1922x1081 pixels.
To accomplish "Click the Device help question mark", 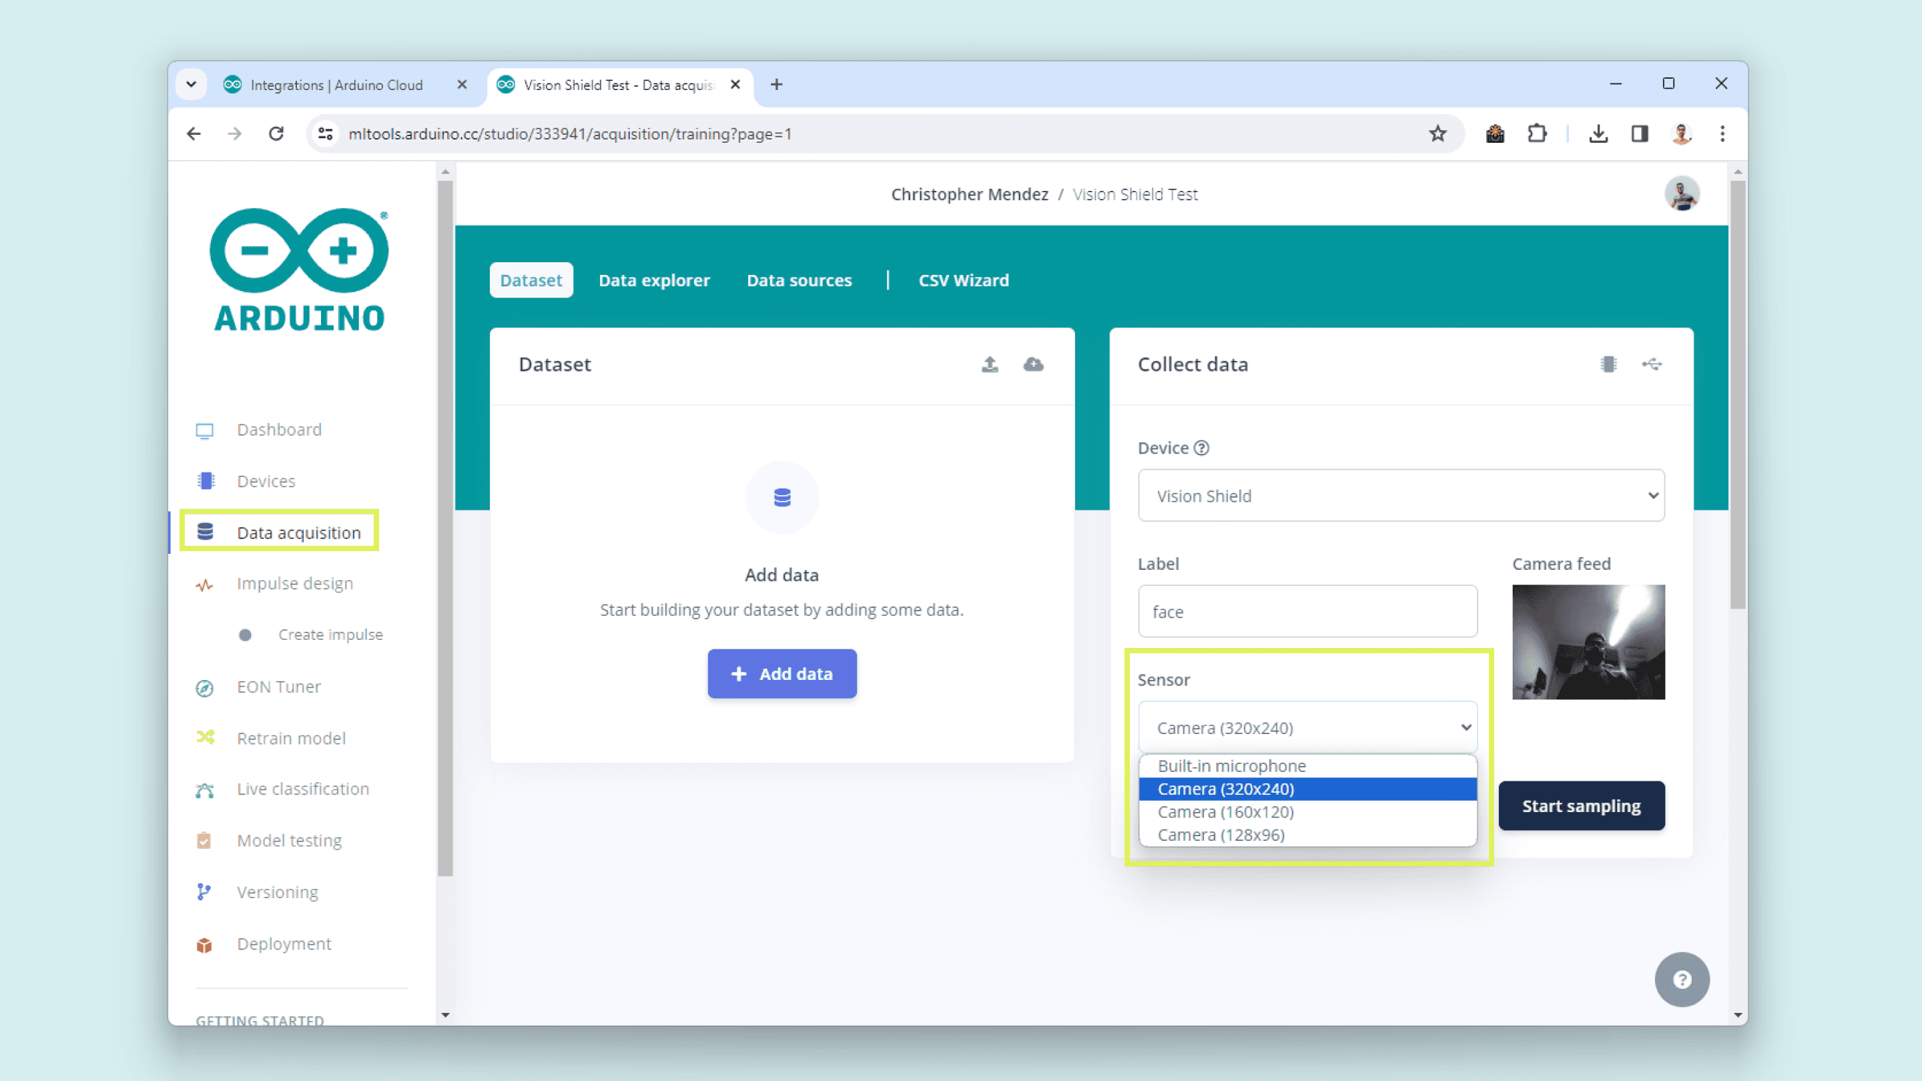I will point(1201,448).
